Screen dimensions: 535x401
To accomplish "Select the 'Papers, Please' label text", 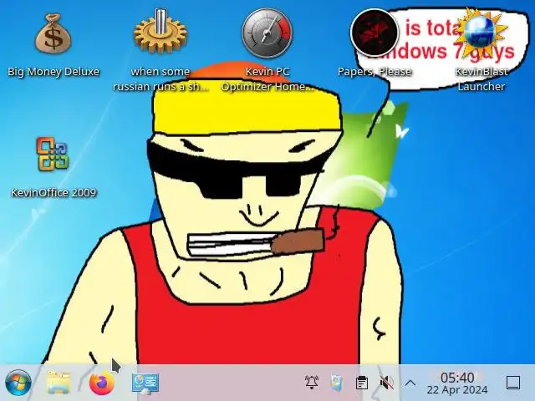I will [x=374, y=72].
